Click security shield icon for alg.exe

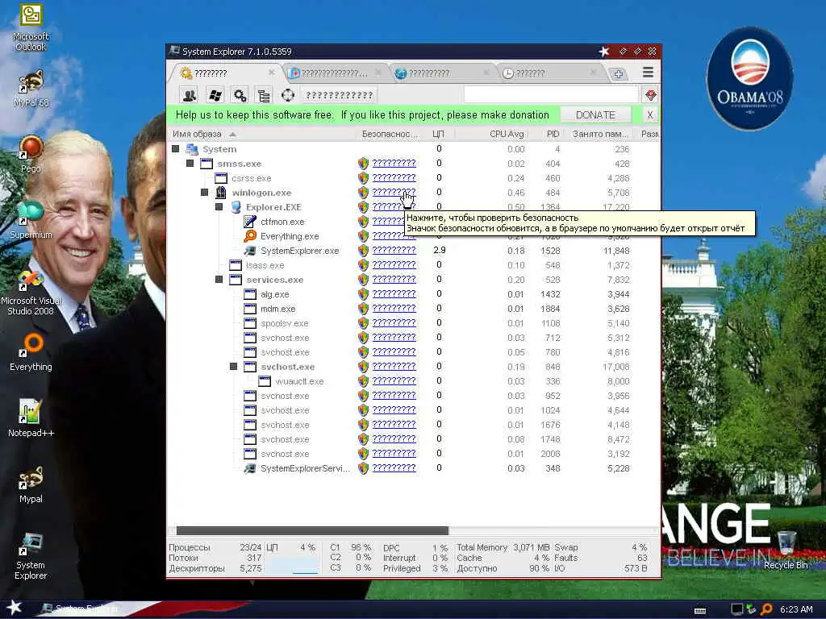pos(363,293)
